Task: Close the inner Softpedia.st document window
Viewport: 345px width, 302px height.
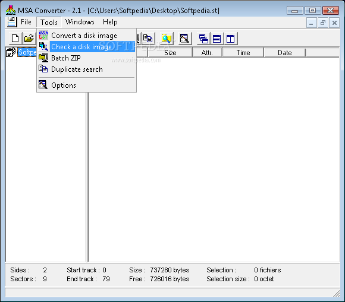Action: 334,23
